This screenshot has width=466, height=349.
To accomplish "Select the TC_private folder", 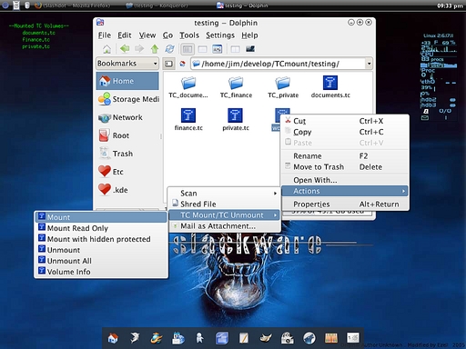I will tap(283, 87).
